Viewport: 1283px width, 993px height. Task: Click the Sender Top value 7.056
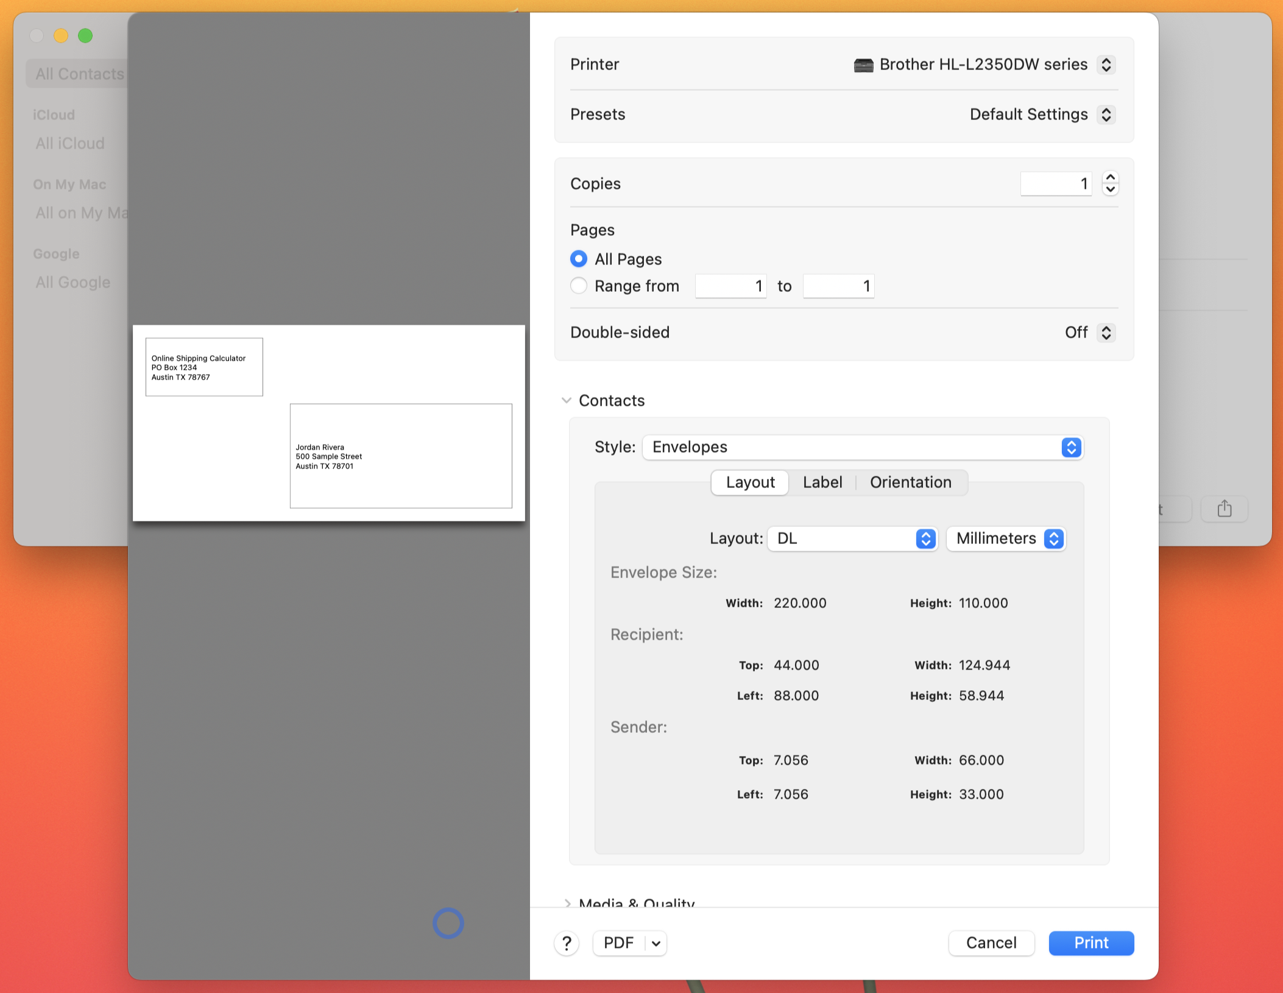[x=791, y=760]
